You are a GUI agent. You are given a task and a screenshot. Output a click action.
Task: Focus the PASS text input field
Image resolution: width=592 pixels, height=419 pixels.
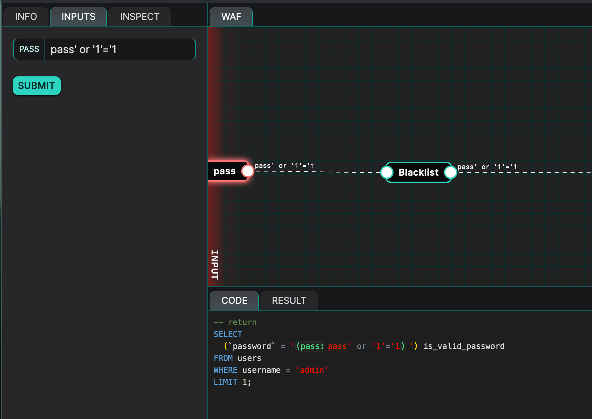[120, 49]
